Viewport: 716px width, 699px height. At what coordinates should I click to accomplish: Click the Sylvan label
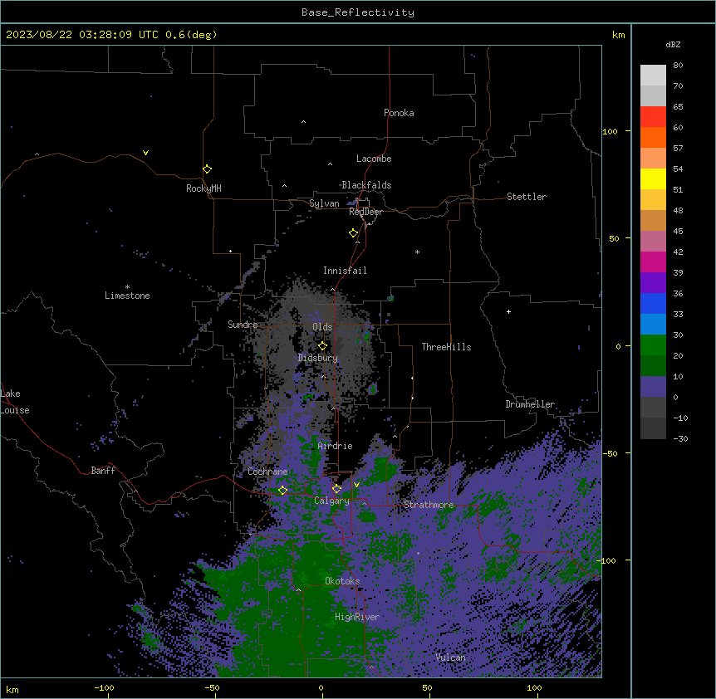pos(324,203)
